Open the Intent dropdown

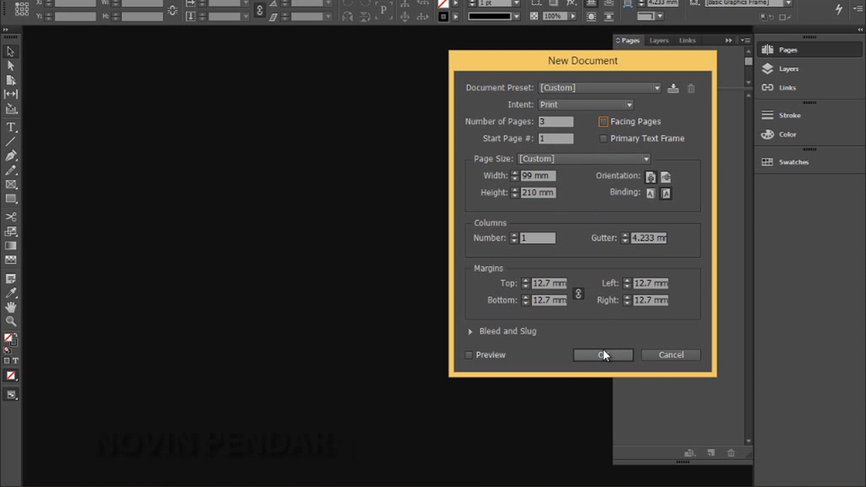point(586,105)
